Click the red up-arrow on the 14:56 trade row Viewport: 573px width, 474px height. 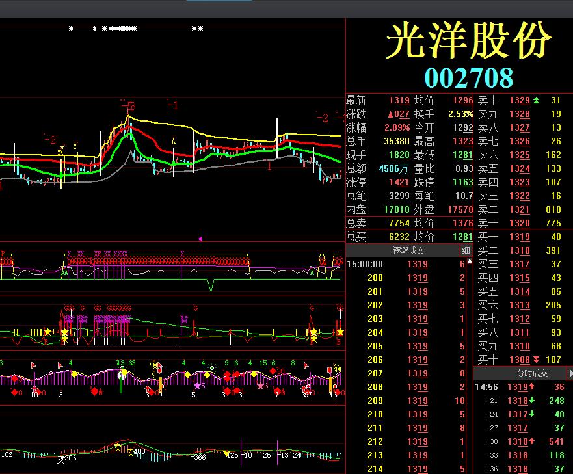point(532,386)
